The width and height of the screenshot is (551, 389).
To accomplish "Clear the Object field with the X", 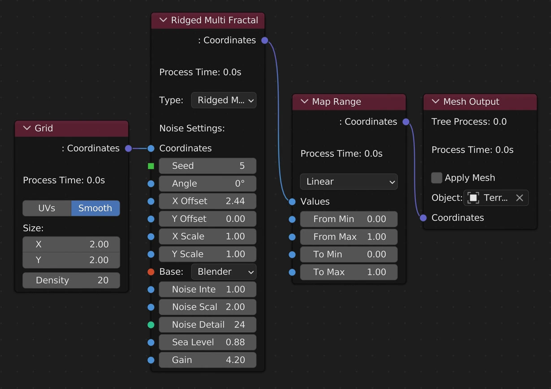I will pos(520,198).
